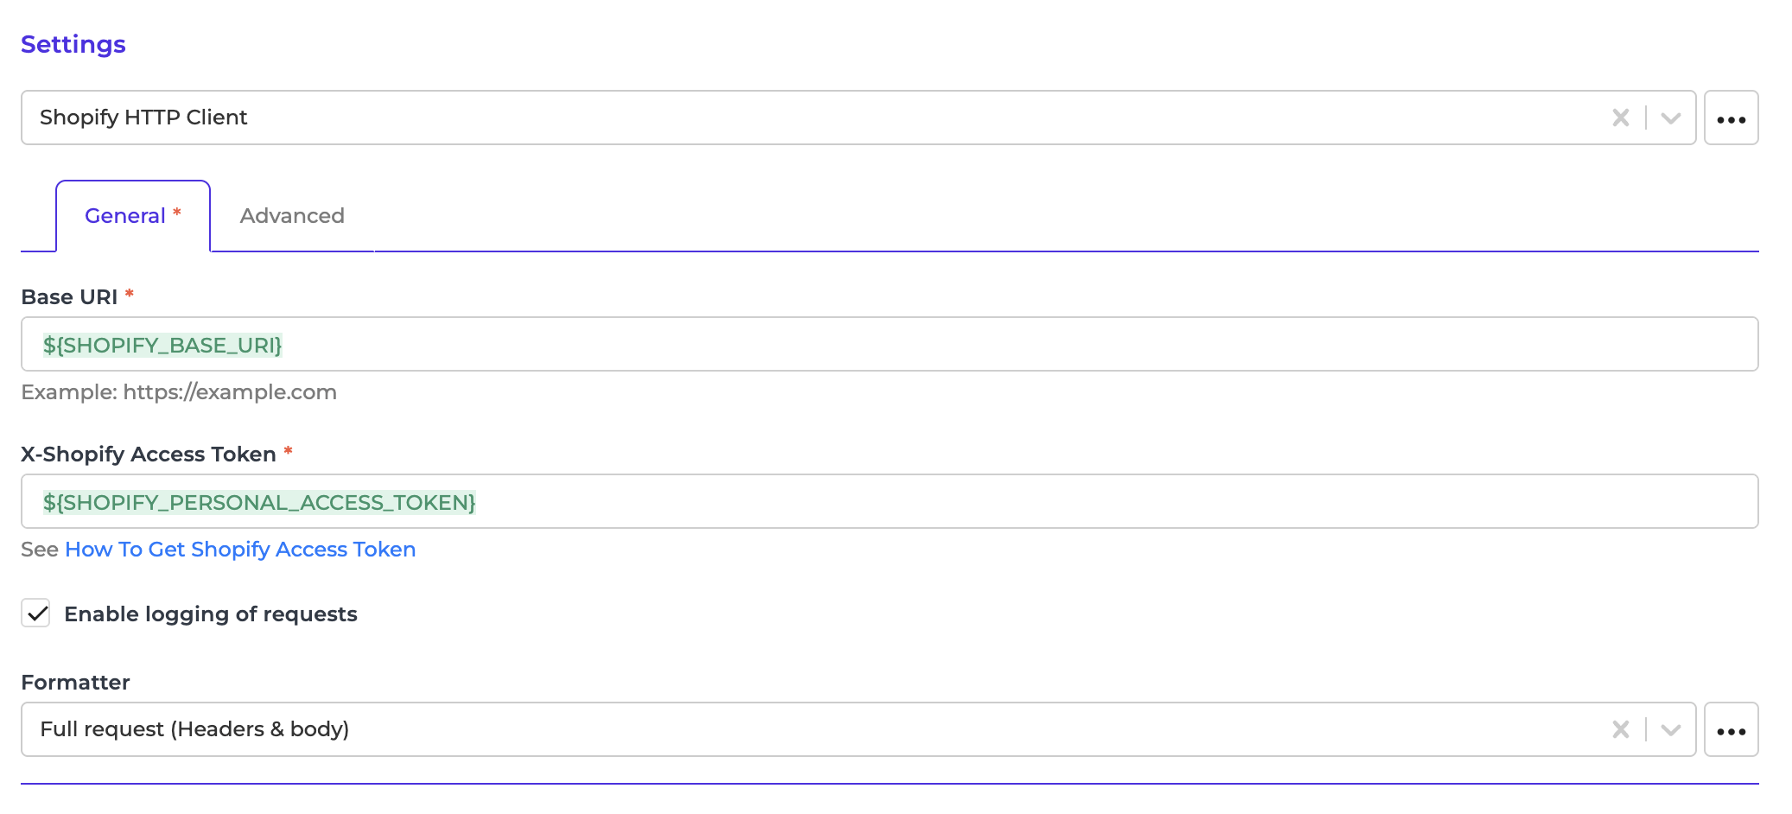Open the Advanced tab
The height and width of the screenshot is (814, 1792).
click(x=292, y=216)
